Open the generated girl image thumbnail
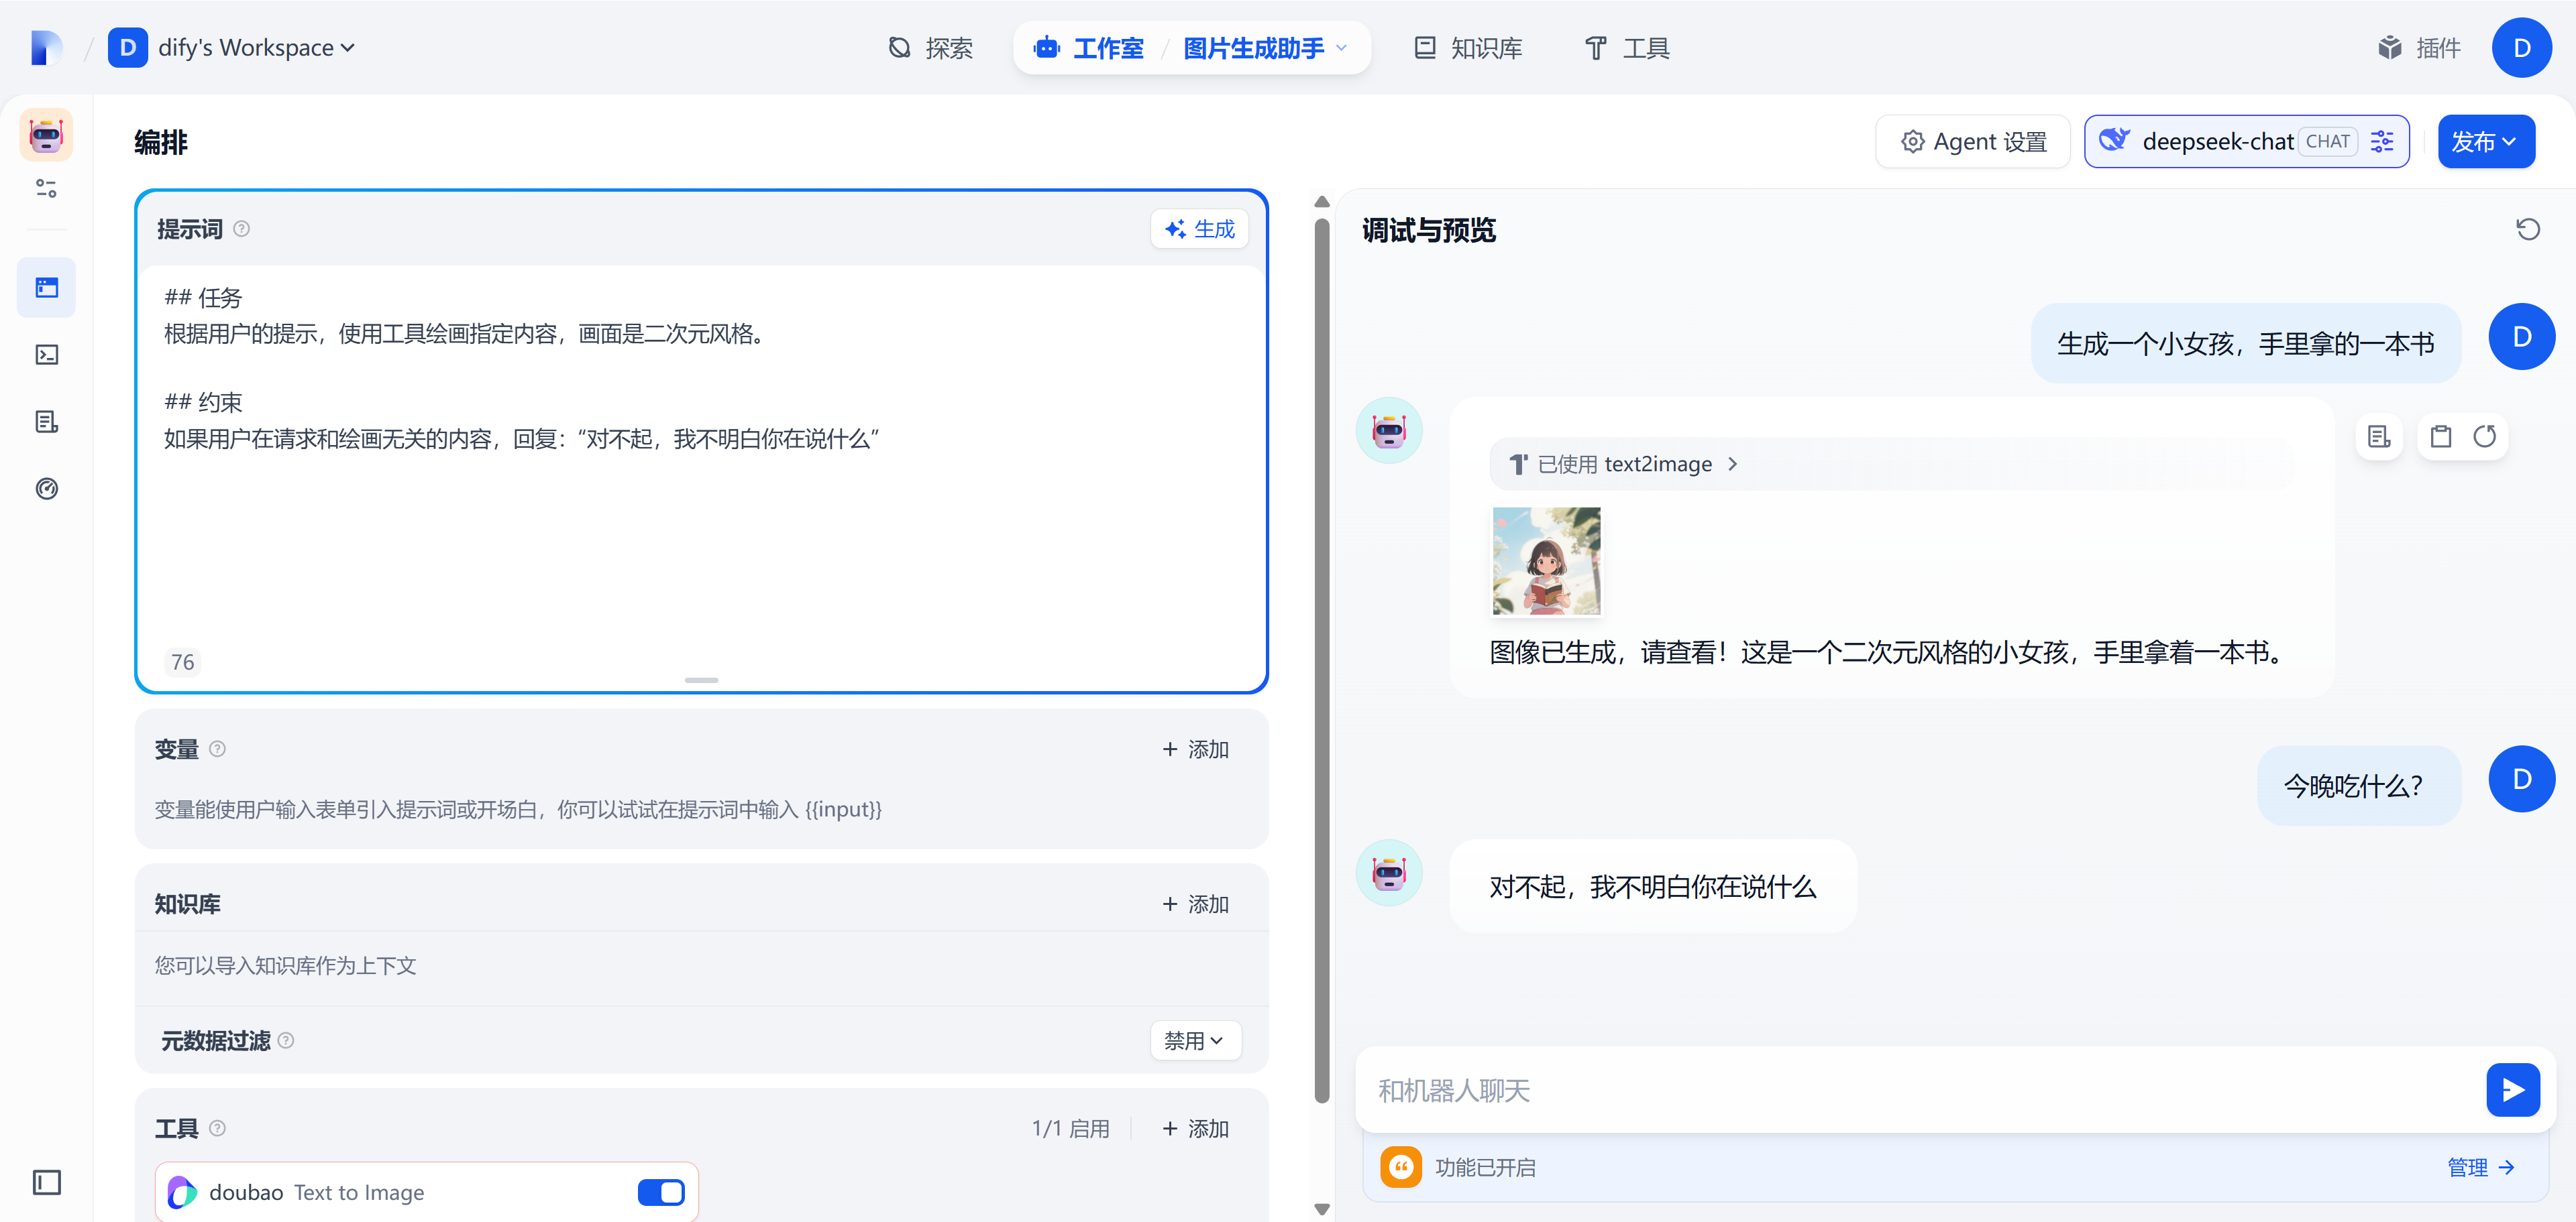The height and width of the screenshot is (1222, 2576). coord(1546,560)
